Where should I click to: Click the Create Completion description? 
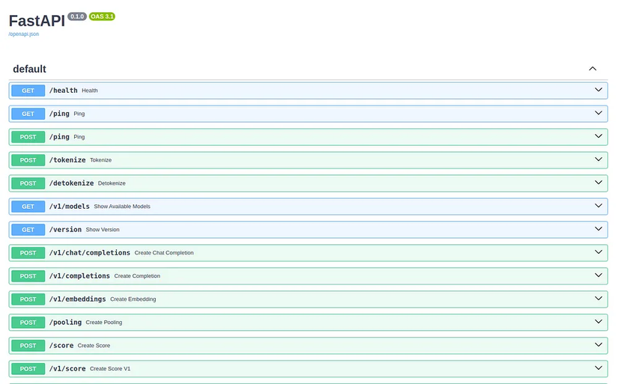point(137,276)
